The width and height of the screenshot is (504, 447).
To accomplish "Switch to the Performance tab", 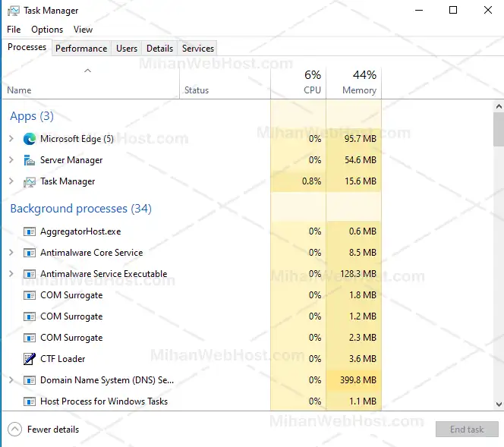I will tap(81, 48).
